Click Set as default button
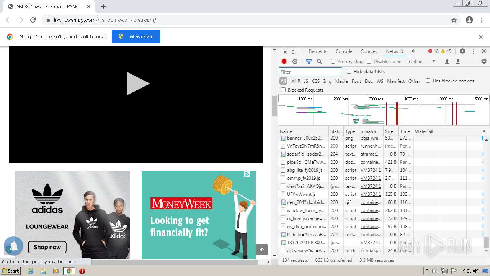This screenshot has width=490, height=276. (136, 36)
